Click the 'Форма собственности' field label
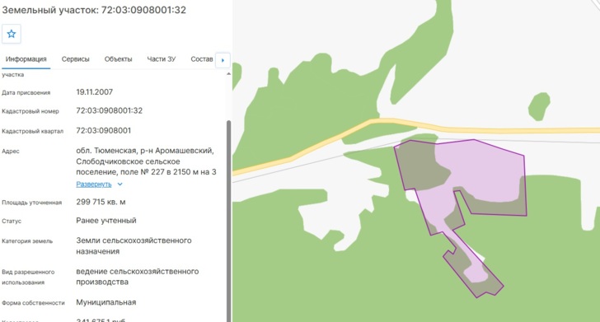The width and height of the screenshot is (600, 322). pyautogui.click(x=33, y=303)
